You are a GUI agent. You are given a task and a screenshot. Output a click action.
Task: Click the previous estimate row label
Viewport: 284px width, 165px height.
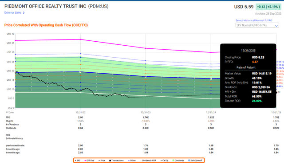click(15, 145)
